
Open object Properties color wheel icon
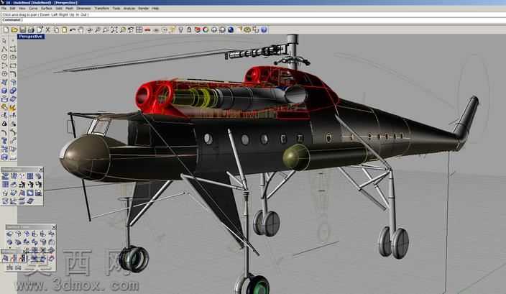[206, 29]
